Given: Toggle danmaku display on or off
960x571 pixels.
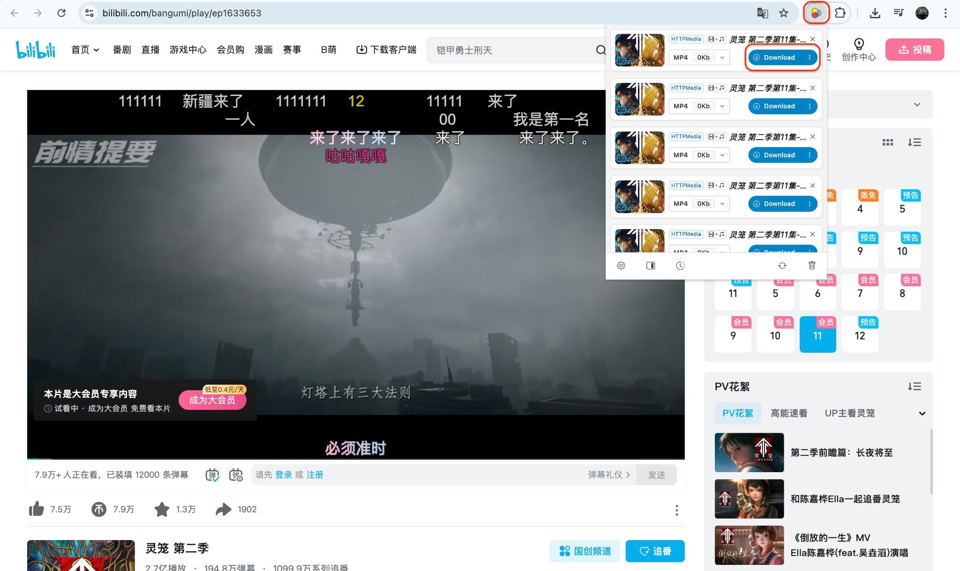Looking at the screenshot, I should (x=212, y=475).
